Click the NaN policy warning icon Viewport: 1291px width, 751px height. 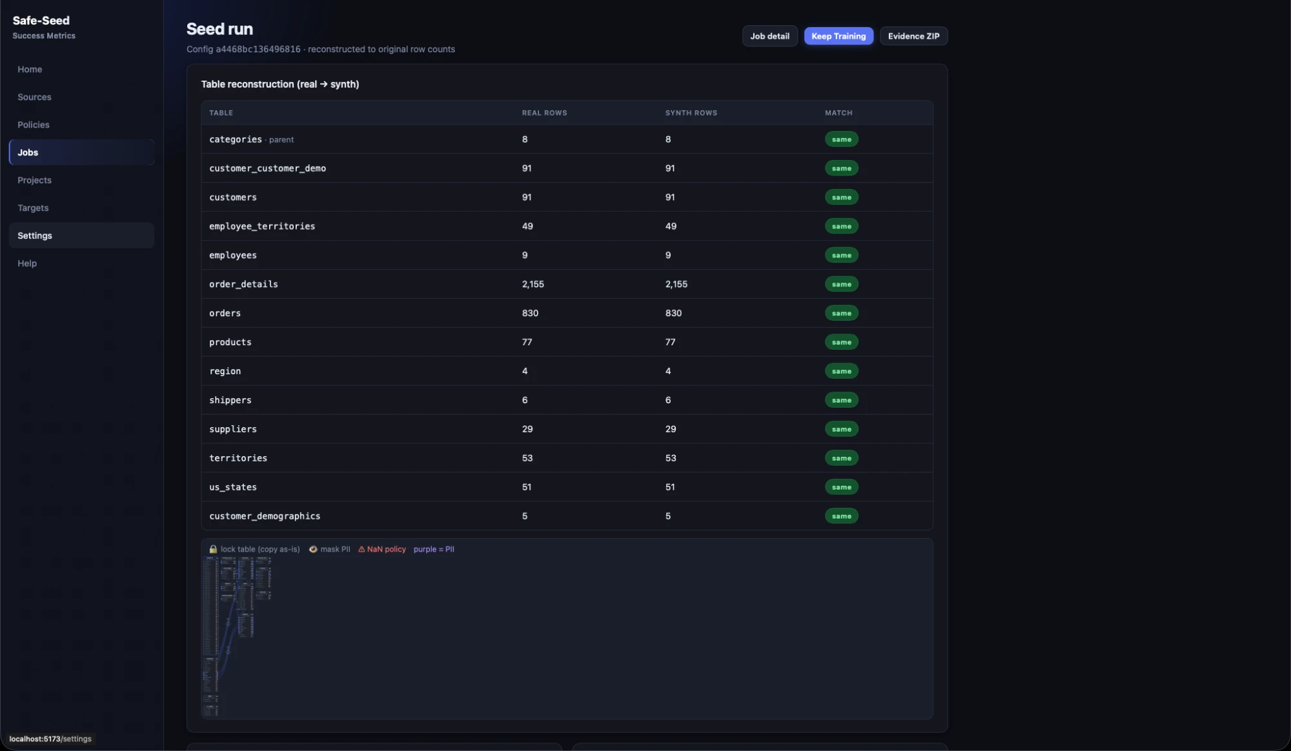coord(361,549)
